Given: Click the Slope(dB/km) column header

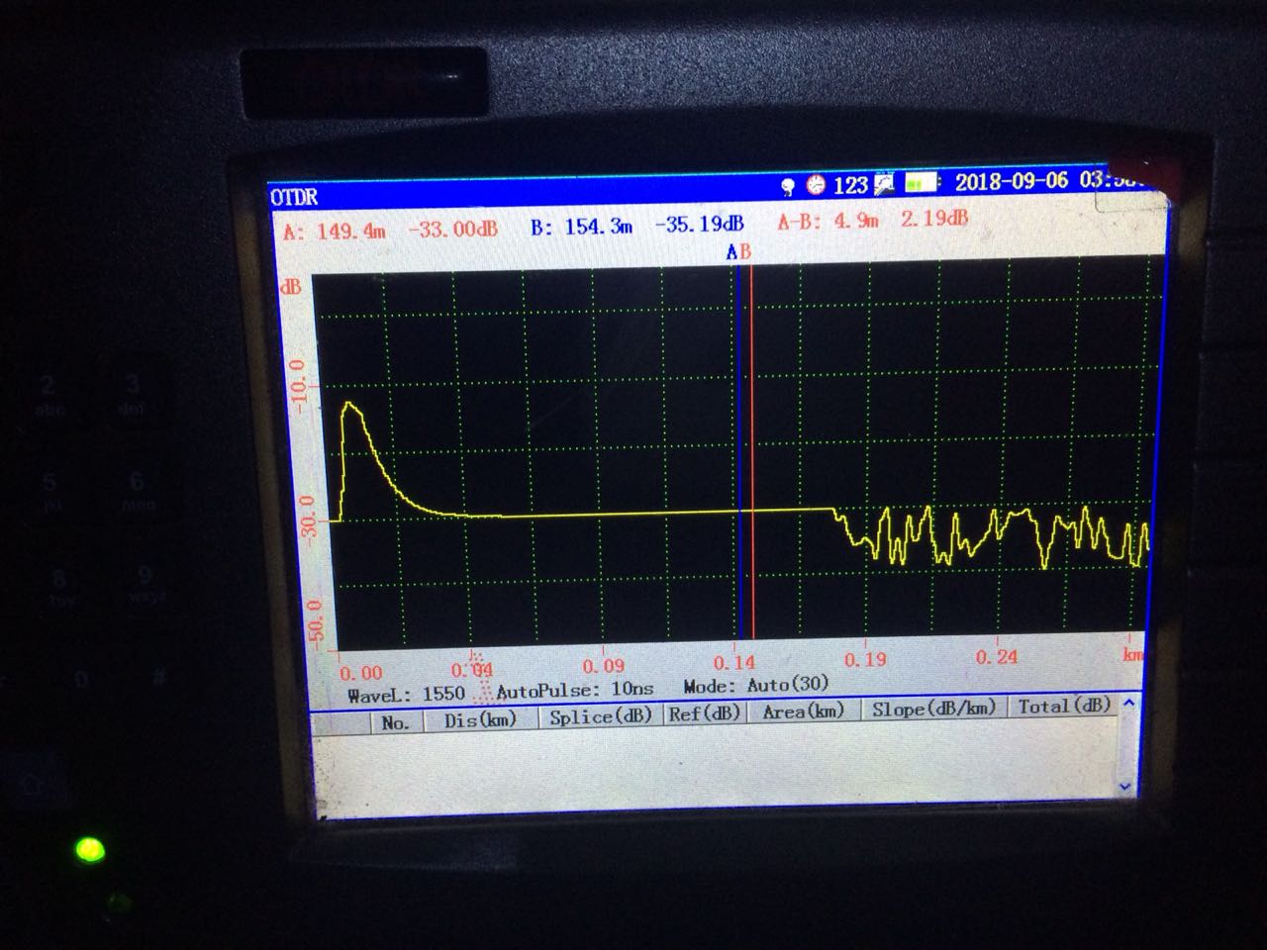Looking at the screenshot, I should [x=933, y=709].
